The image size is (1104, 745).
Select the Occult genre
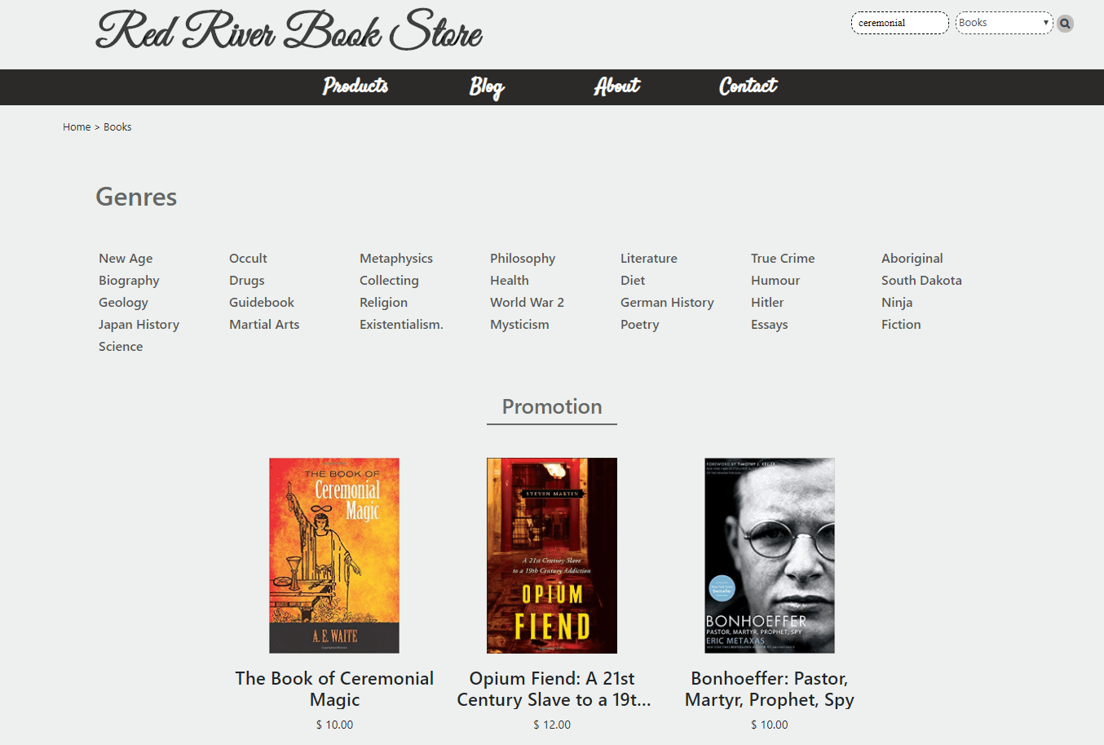[248, 259]
